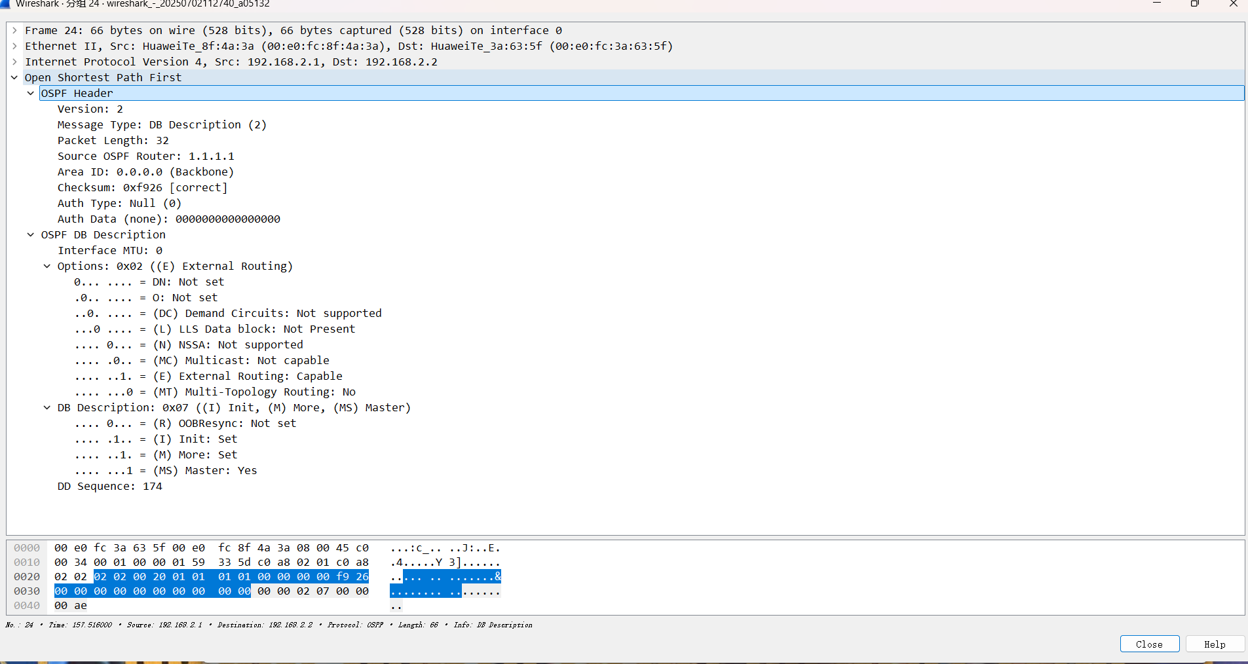Expand the Ethernet II details
This screenshot has width=1248, height=664.
(x=14, y=46)
